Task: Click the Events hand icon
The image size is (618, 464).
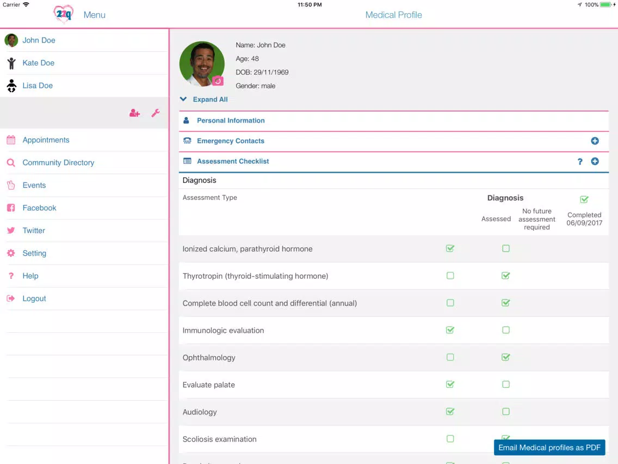Action: point(11,185)
